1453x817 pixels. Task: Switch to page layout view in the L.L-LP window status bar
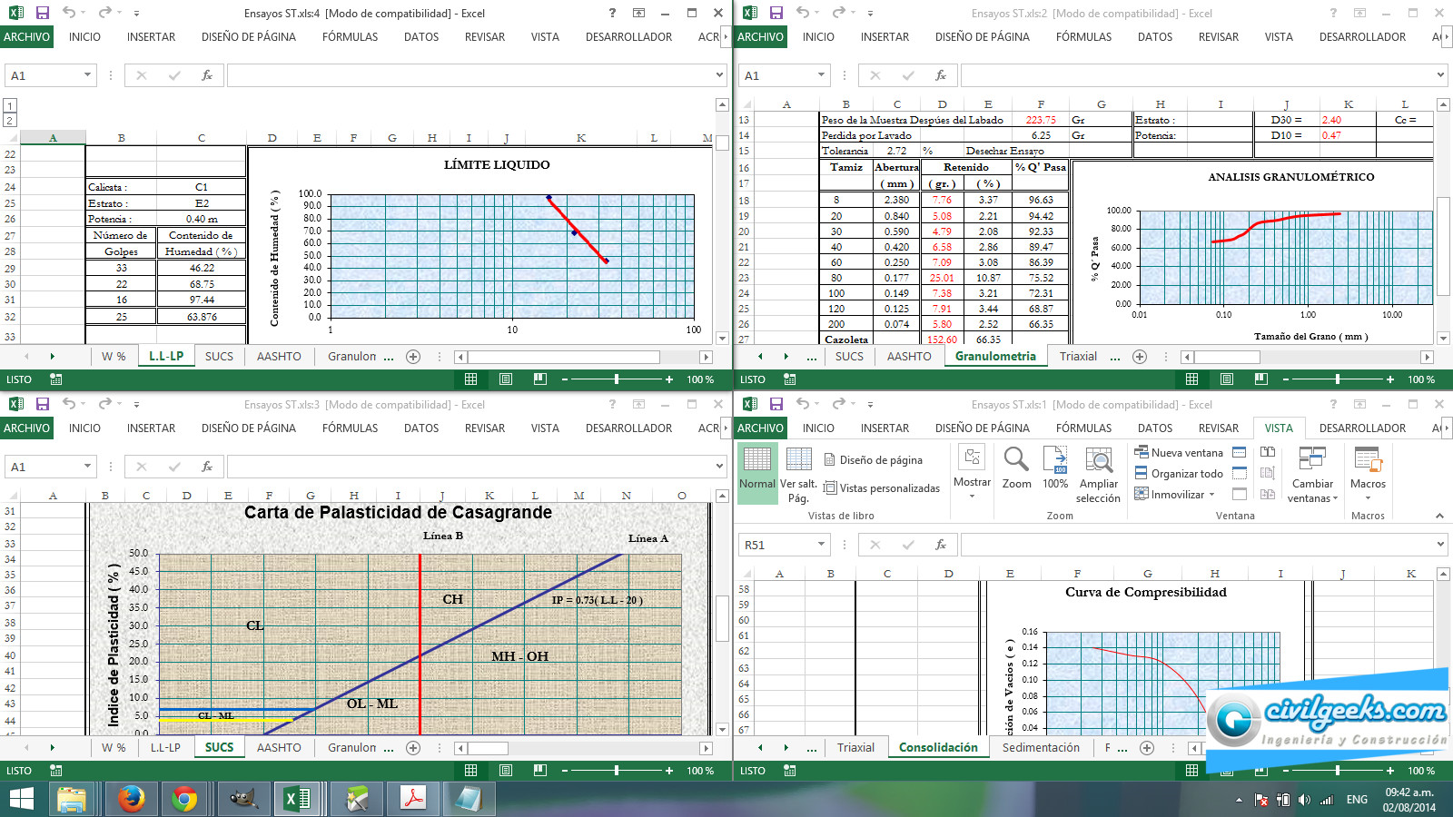pyautogui.click(x=506, y=379)
